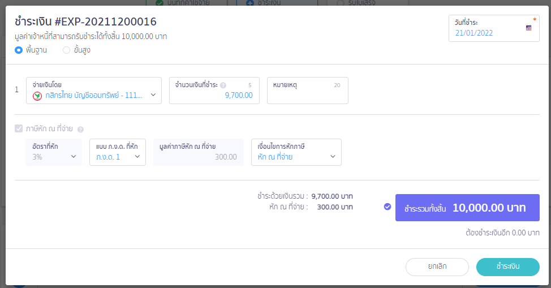This screenshot has width=551, height=288.
Task: Click the ชำระรวมทั้งสิ้น 10,000.00 บาท button
Action: [467, 208]
